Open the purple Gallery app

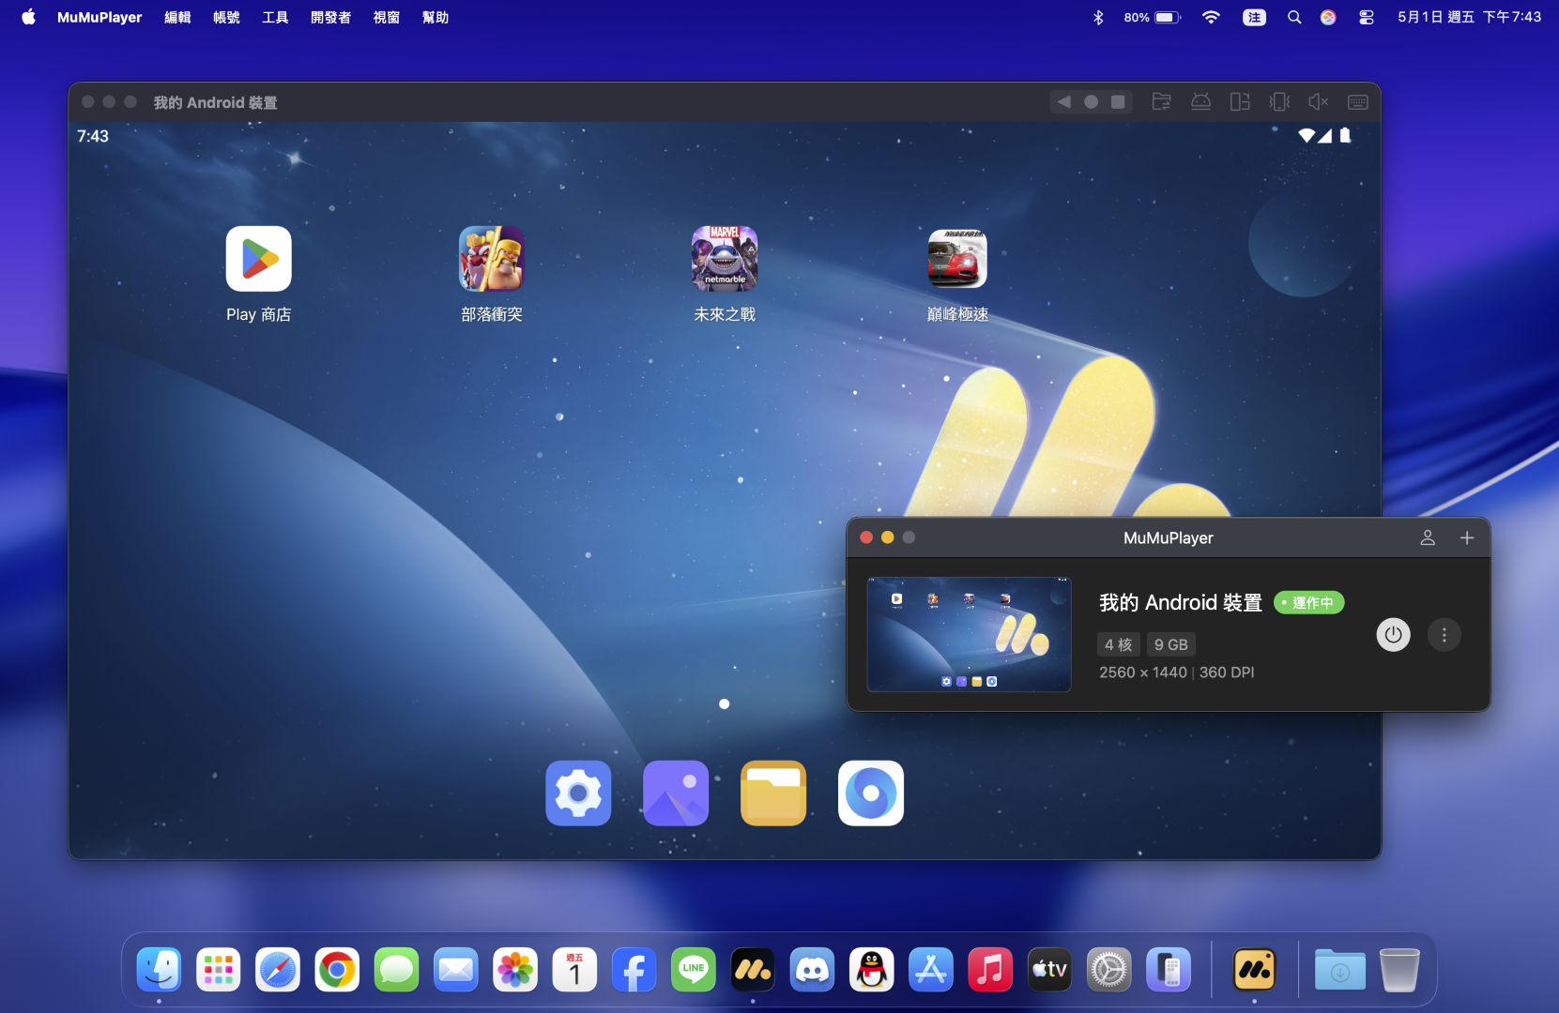tap(676, 794)
